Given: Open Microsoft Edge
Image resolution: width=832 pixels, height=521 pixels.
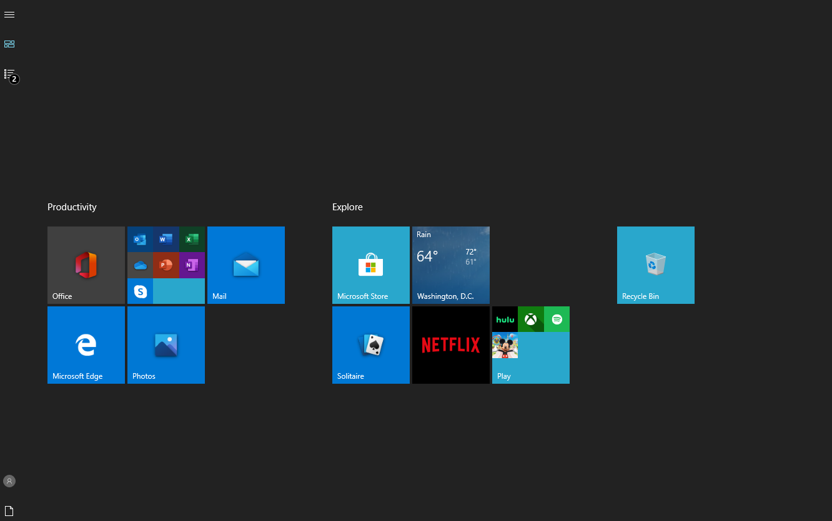Looking at the screenshot, I should tap(86, 344).
